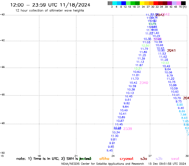Click the wave height value 10.41

(x=123, y=114)
